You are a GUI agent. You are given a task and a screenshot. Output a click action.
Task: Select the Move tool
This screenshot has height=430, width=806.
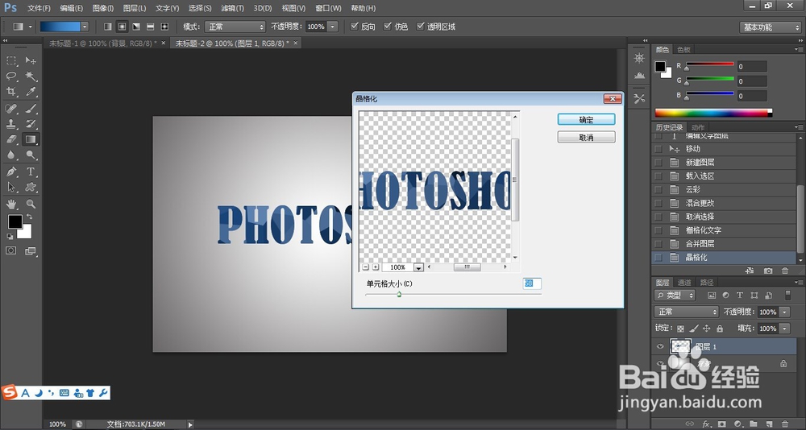click(x=31, y=60)
